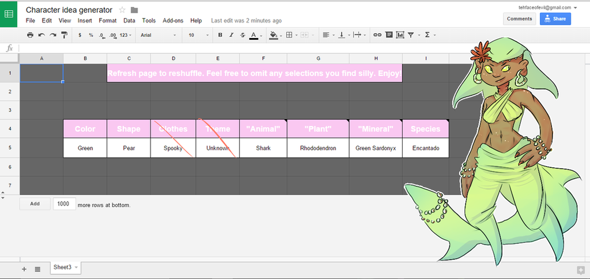Image resolution: width=590 pixels, height=279 pixels.
Task: Insert a chart from toolbar
Action: tap(400, 35)
